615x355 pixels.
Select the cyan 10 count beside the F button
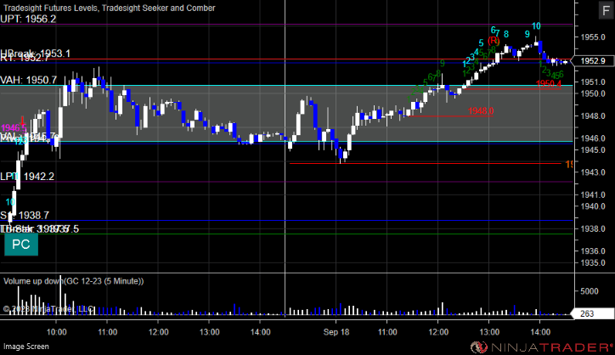coord(536,25)
